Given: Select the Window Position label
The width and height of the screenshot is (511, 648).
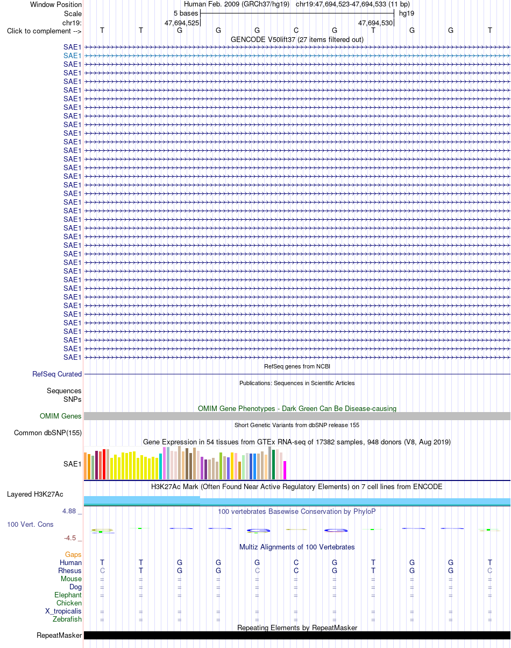Looking at the screenshot, I should coord(56,4).
